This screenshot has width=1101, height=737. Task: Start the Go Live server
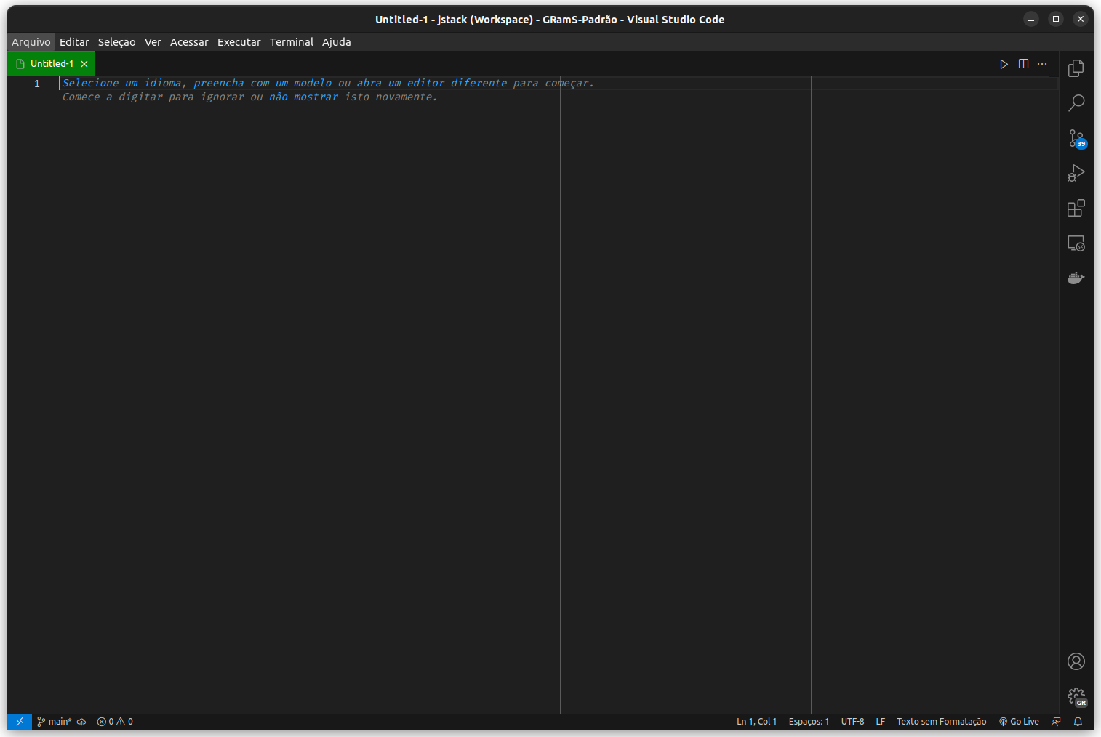click(1019, 721)
